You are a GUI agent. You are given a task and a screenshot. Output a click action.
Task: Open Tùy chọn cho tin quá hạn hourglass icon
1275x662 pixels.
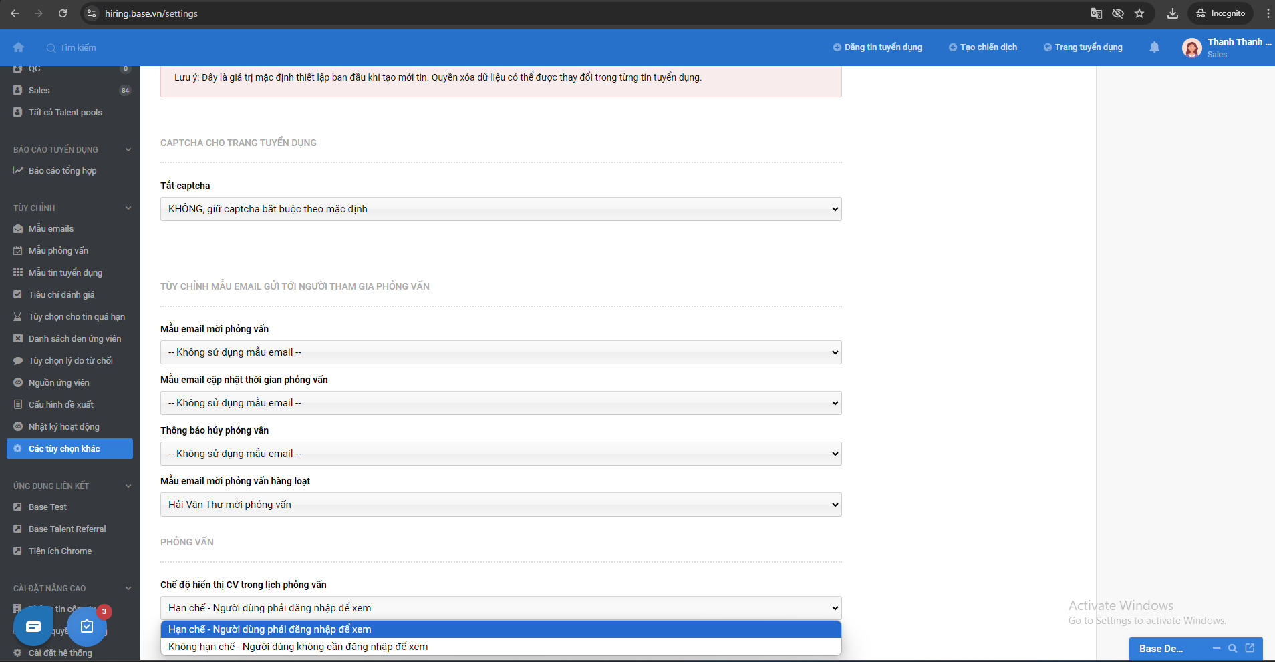point(18,316)
